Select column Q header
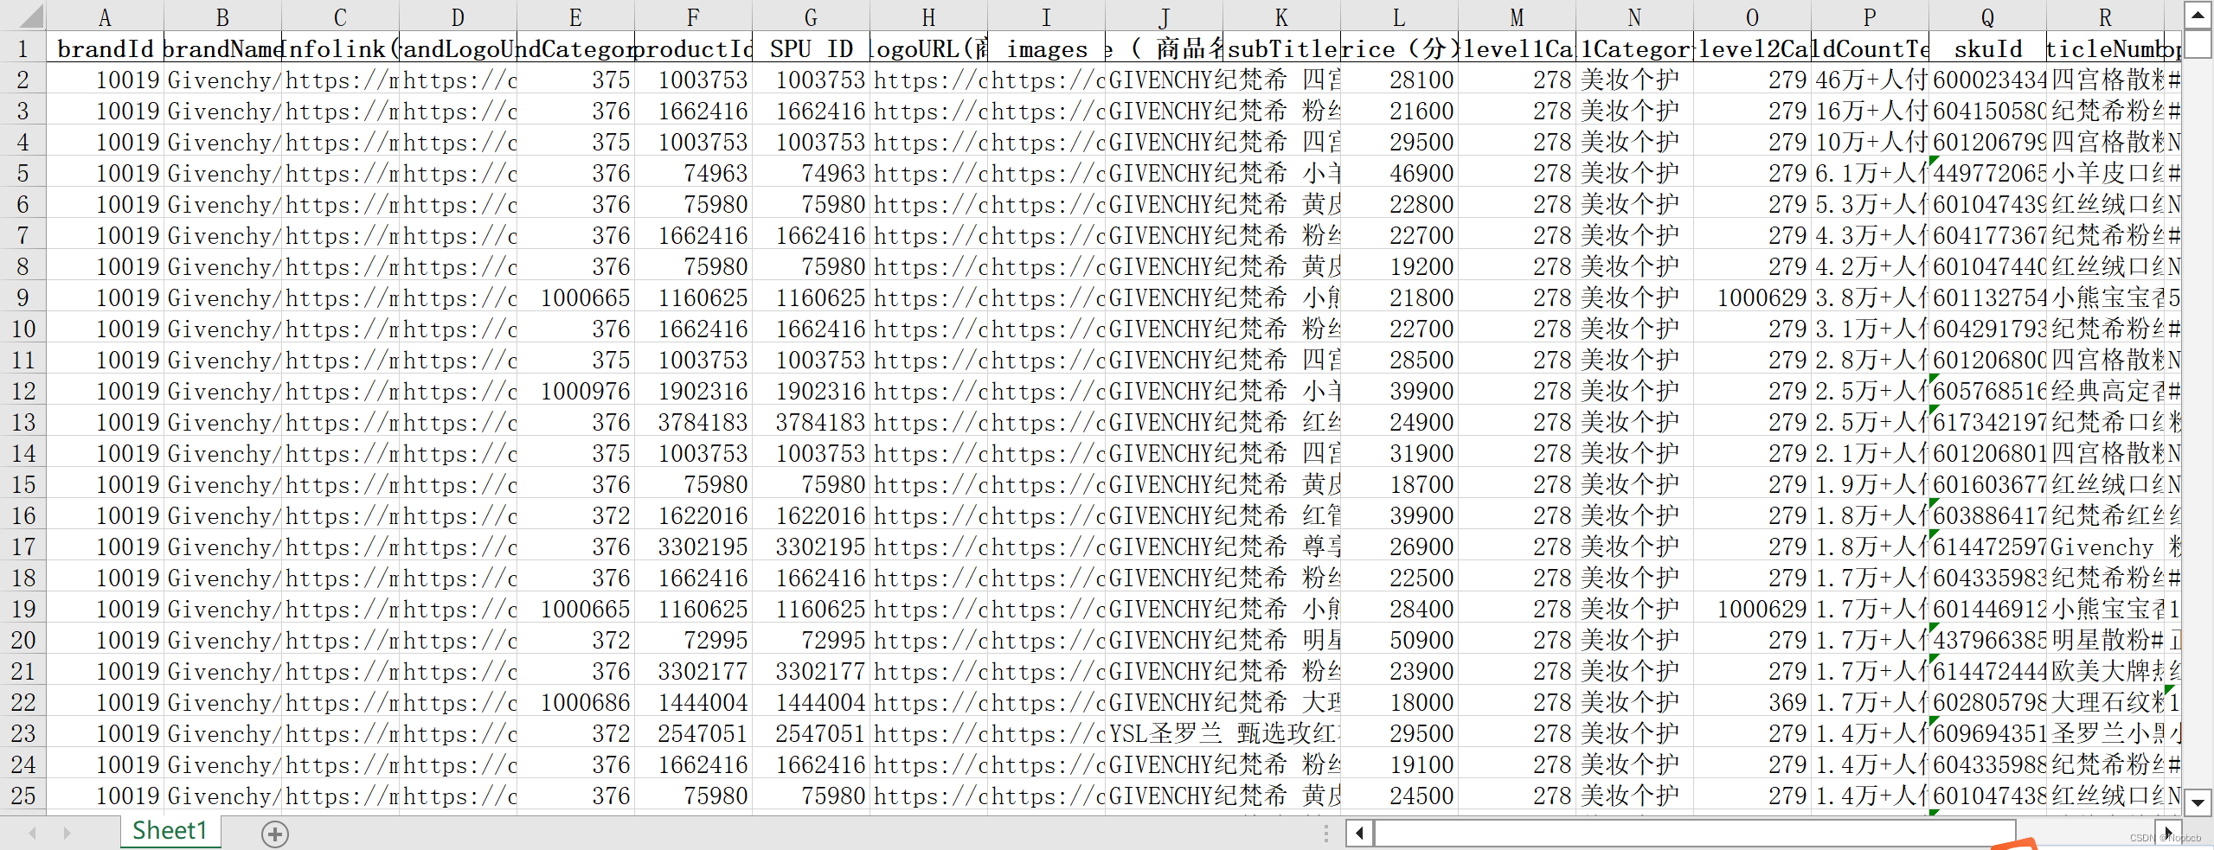The width and height of the screenshot is (2214, 850). tap(1987, 16)
